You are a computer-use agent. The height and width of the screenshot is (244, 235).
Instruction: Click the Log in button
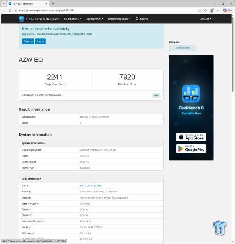coord(41,41)
